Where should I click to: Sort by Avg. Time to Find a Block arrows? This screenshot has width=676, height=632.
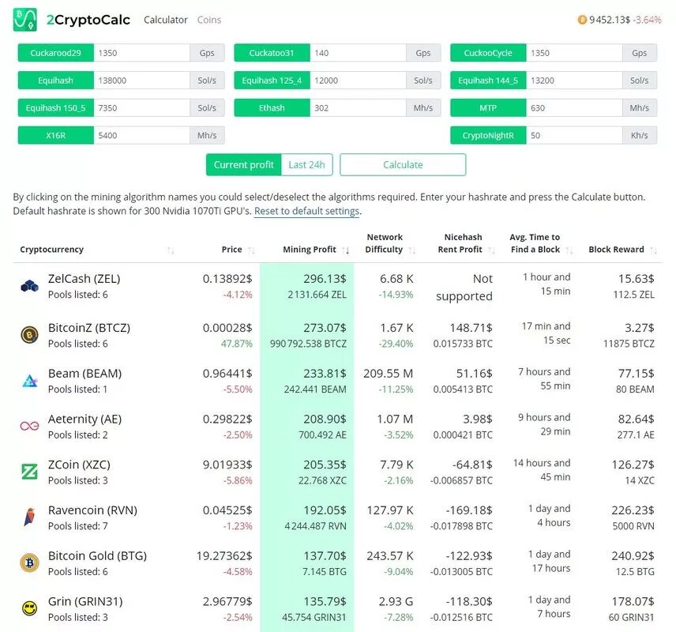569,250
